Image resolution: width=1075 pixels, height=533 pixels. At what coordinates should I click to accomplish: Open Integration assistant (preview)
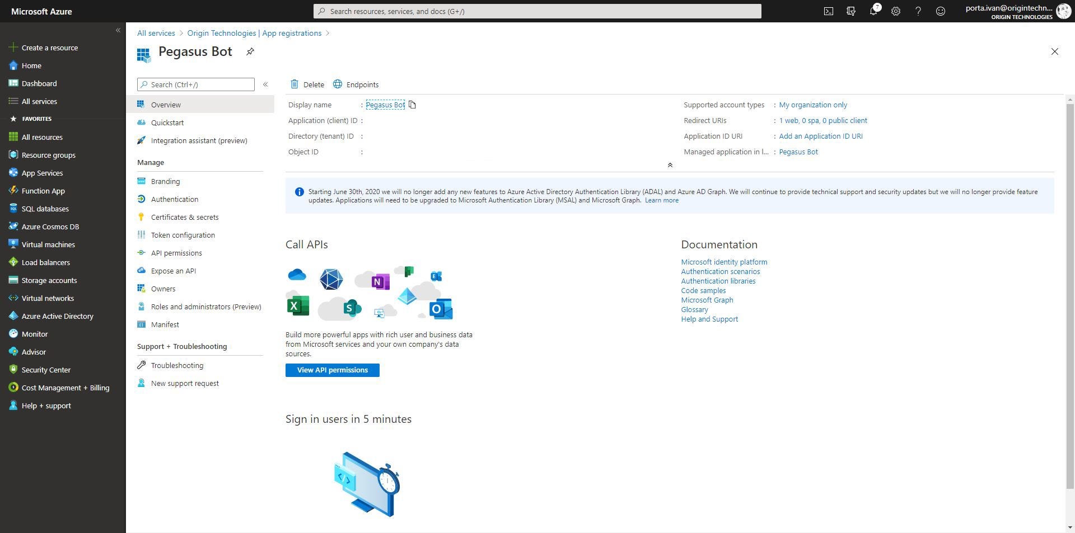click(200, 140)
